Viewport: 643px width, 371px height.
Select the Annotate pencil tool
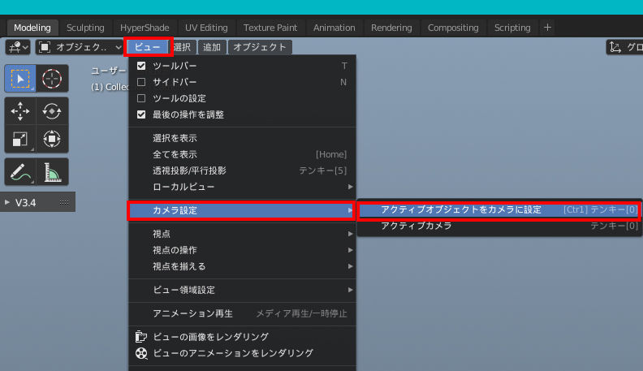click(x=20, y=172)
